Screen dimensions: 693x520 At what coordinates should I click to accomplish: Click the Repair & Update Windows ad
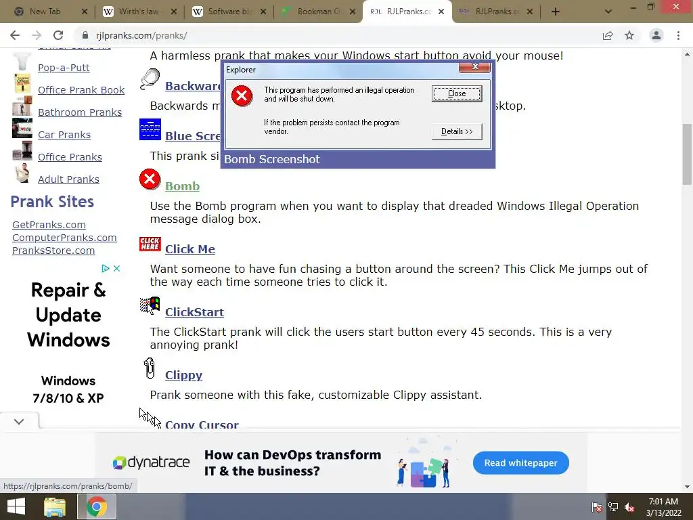(x=68, y=315)
